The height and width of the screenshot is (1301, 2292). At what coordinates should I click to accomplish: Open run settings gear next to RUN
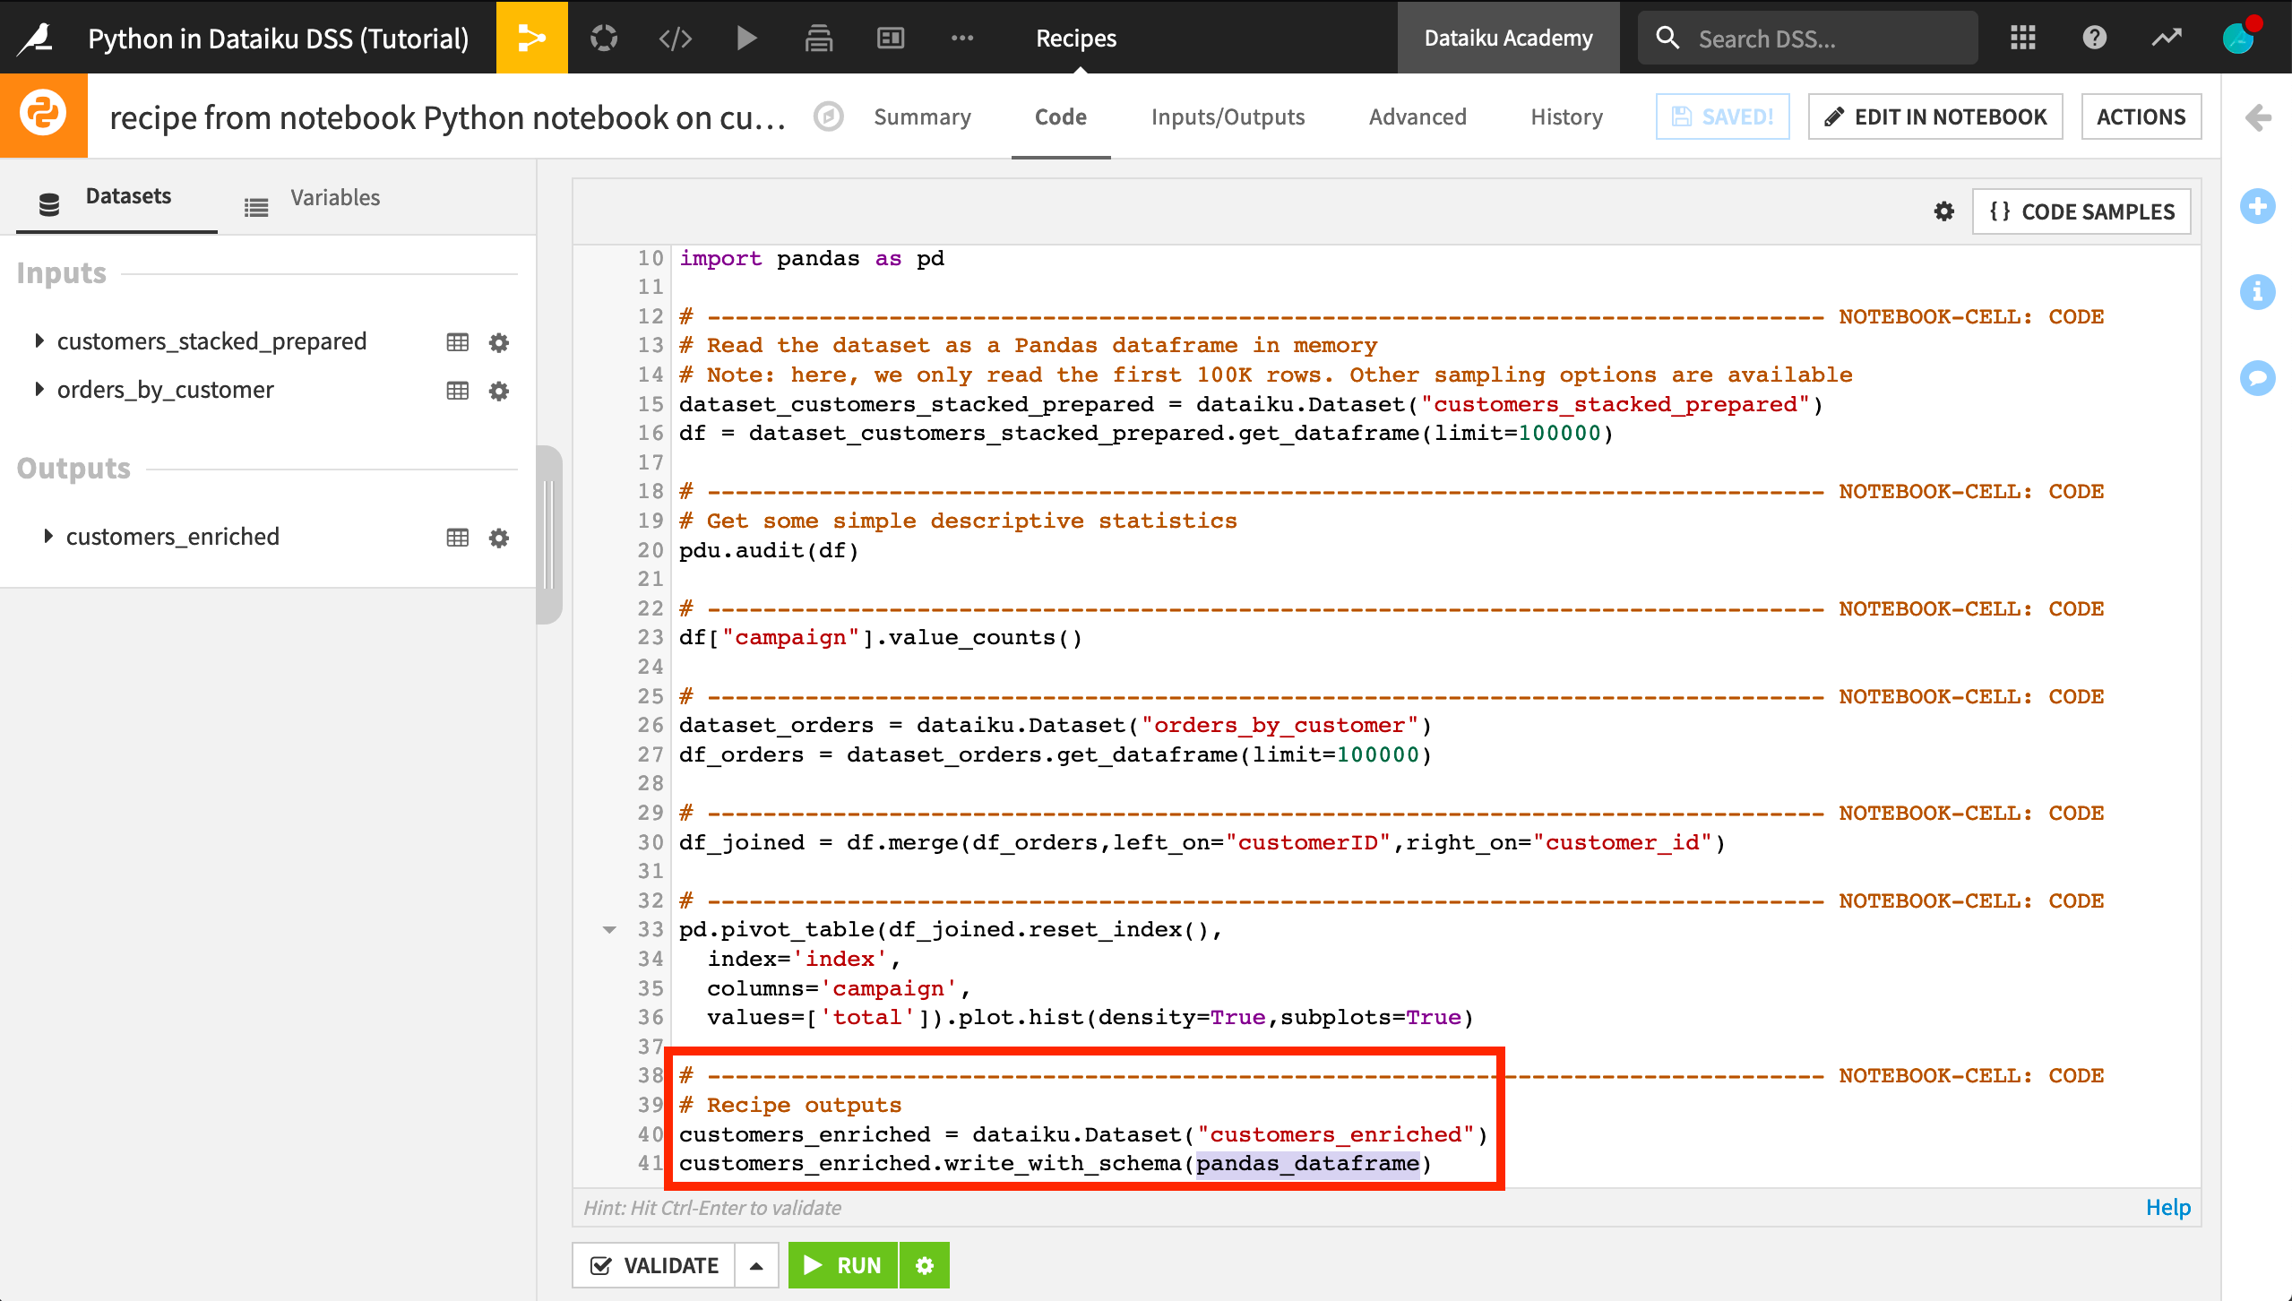pyautogui.click(x=924, y=1265)
